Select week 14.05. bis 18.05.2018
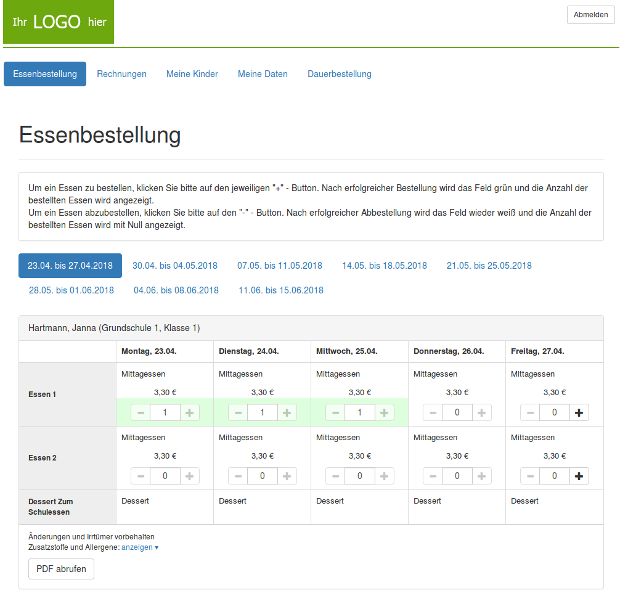 pos(384,266)
